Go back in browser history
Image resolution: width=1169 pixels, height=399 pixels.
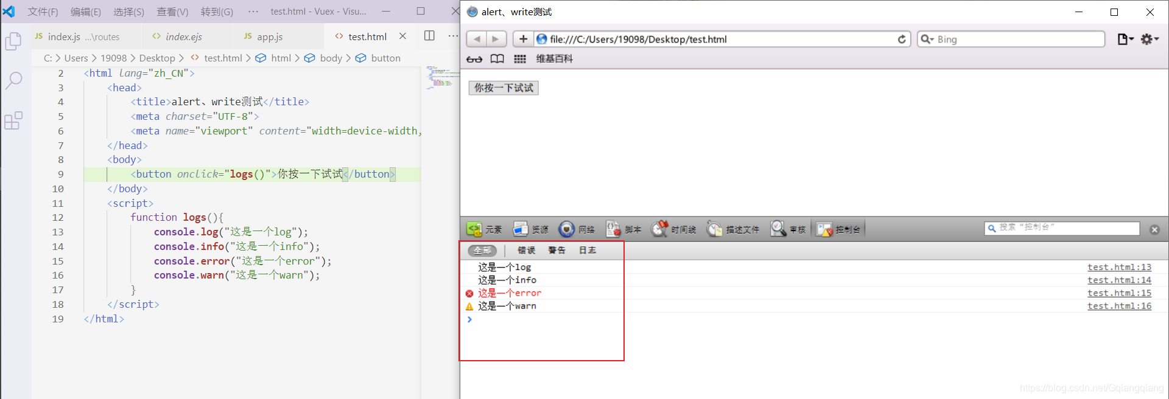[477, 39]
